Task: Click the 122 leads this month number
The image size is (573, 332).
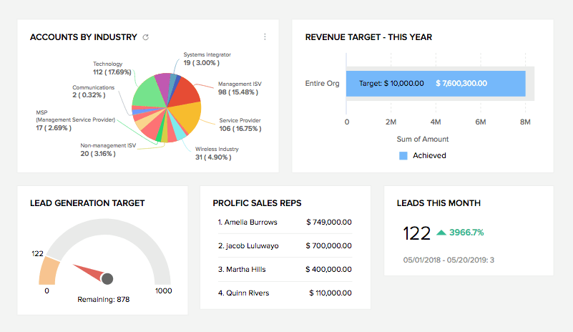Action: (x=415, y=233)
